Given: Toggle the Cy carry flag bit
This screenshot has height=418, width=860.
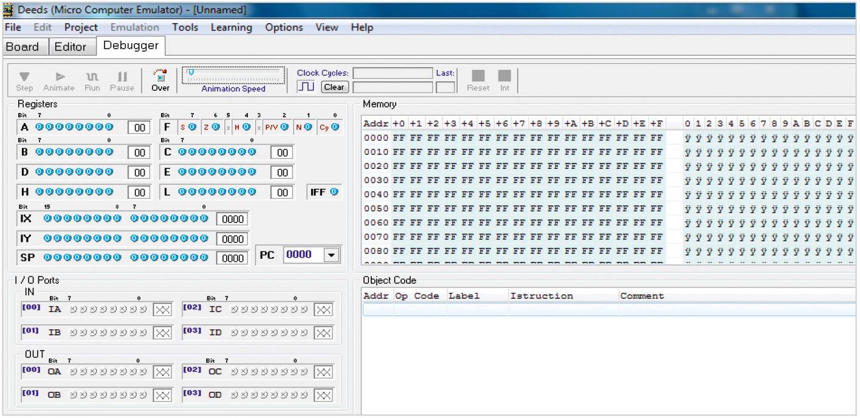Looking at the screenshot, I should pyautogui.click(x=334, y=127).
